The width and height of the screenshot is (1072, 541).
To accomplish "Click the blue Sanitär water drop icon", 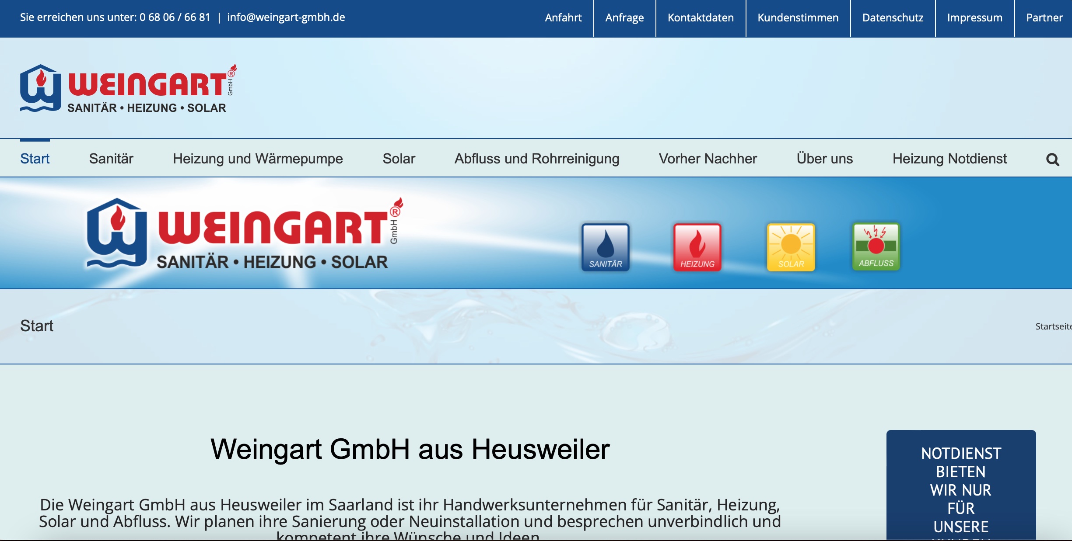I will pos(606,247).
